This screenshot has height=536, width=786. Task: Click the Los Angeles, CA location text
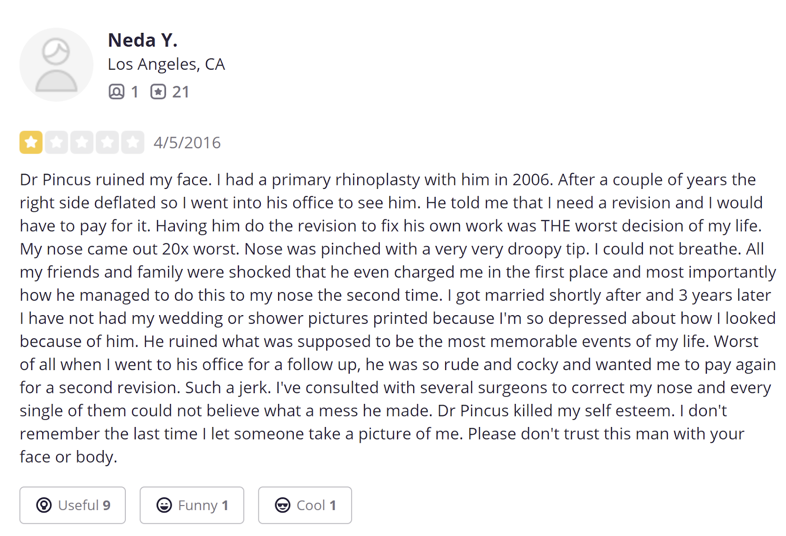pos(166,64)
